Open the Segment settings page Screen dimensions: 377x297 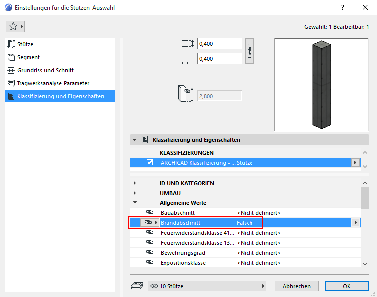(60, 57)
